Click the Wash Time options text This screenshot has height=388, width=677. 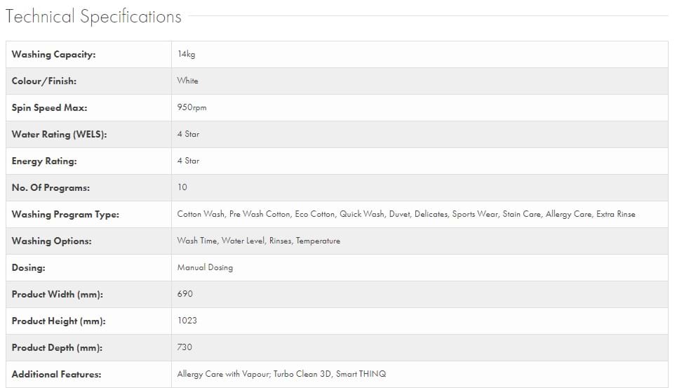197,241
